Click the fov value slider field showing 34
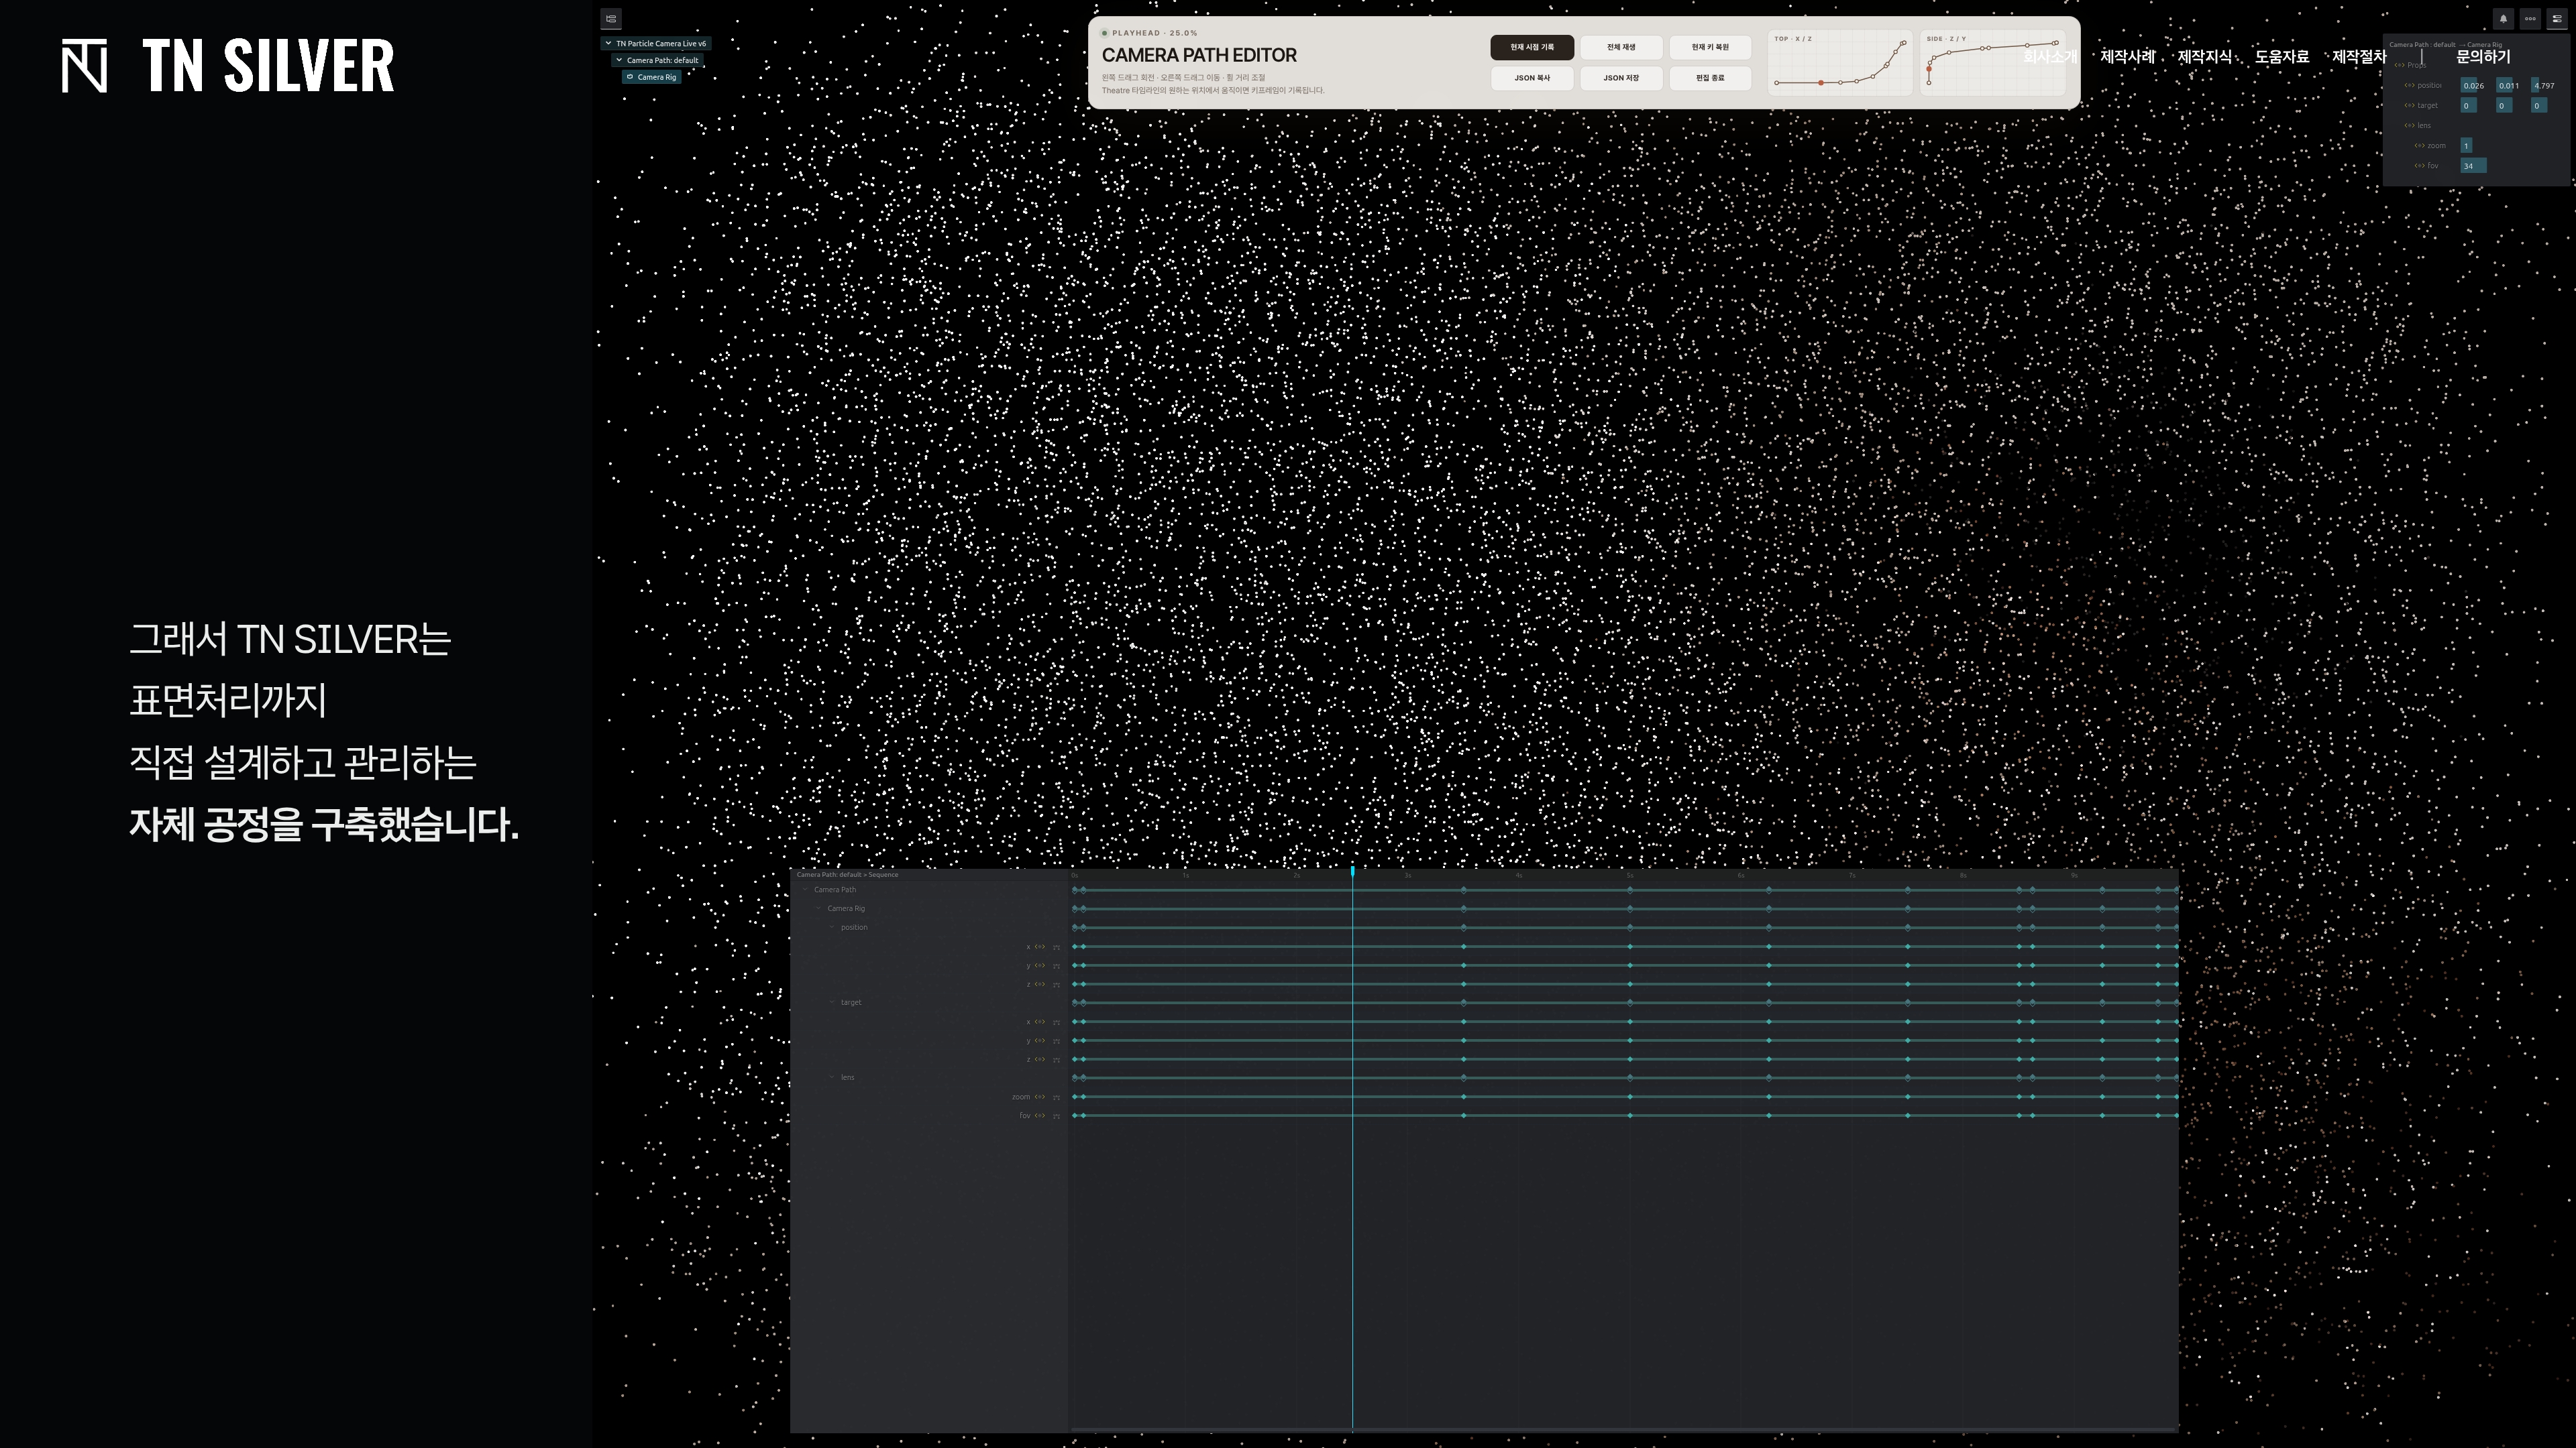The width and height of the screenshot is (2576, 1448). pos(2473,166)
